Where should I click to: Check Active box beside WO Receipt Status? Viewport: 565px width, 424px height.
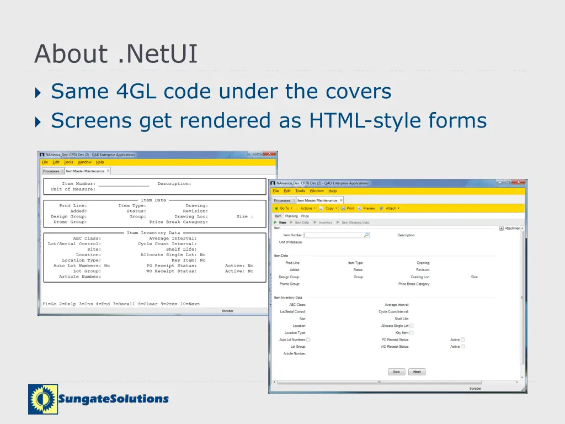pos(463,347)
